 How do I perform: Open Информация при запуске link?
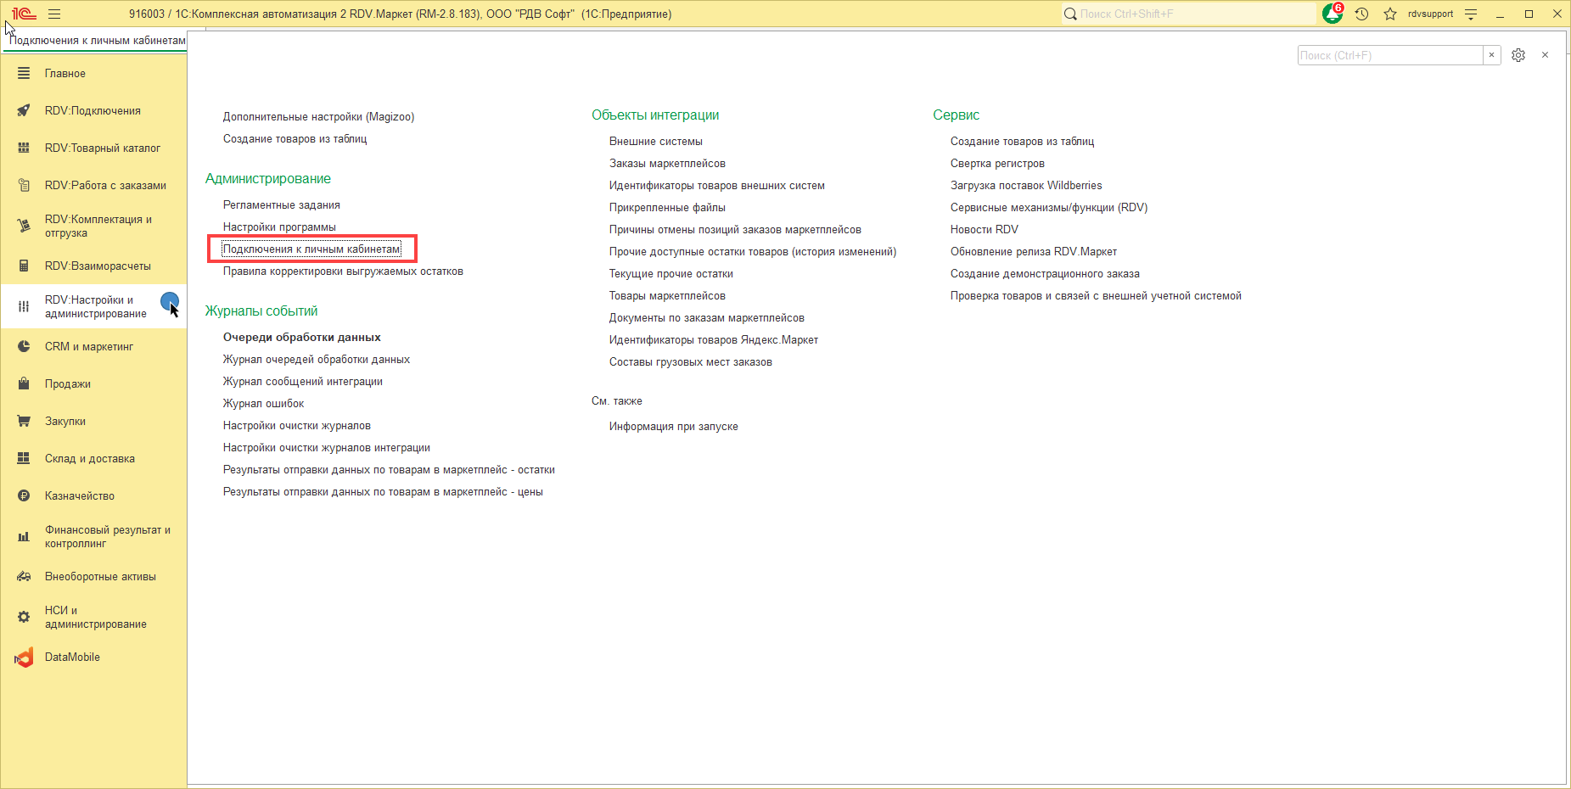[674, 427]
